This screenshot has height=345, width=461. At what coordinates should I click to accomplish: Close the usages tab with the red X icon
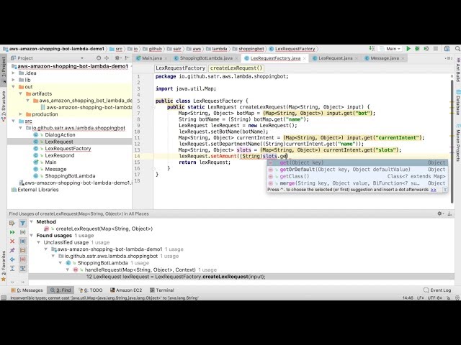click(12, 241)
